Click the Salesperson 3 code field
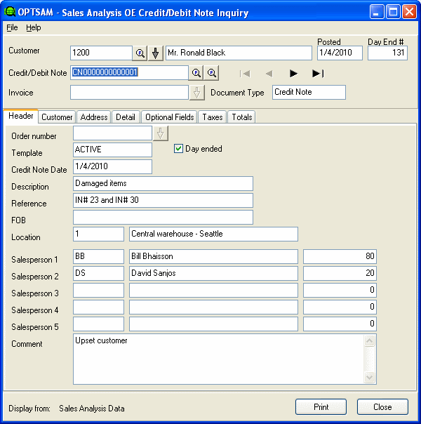Screen dimensions: 421x424 click(98, 290)
